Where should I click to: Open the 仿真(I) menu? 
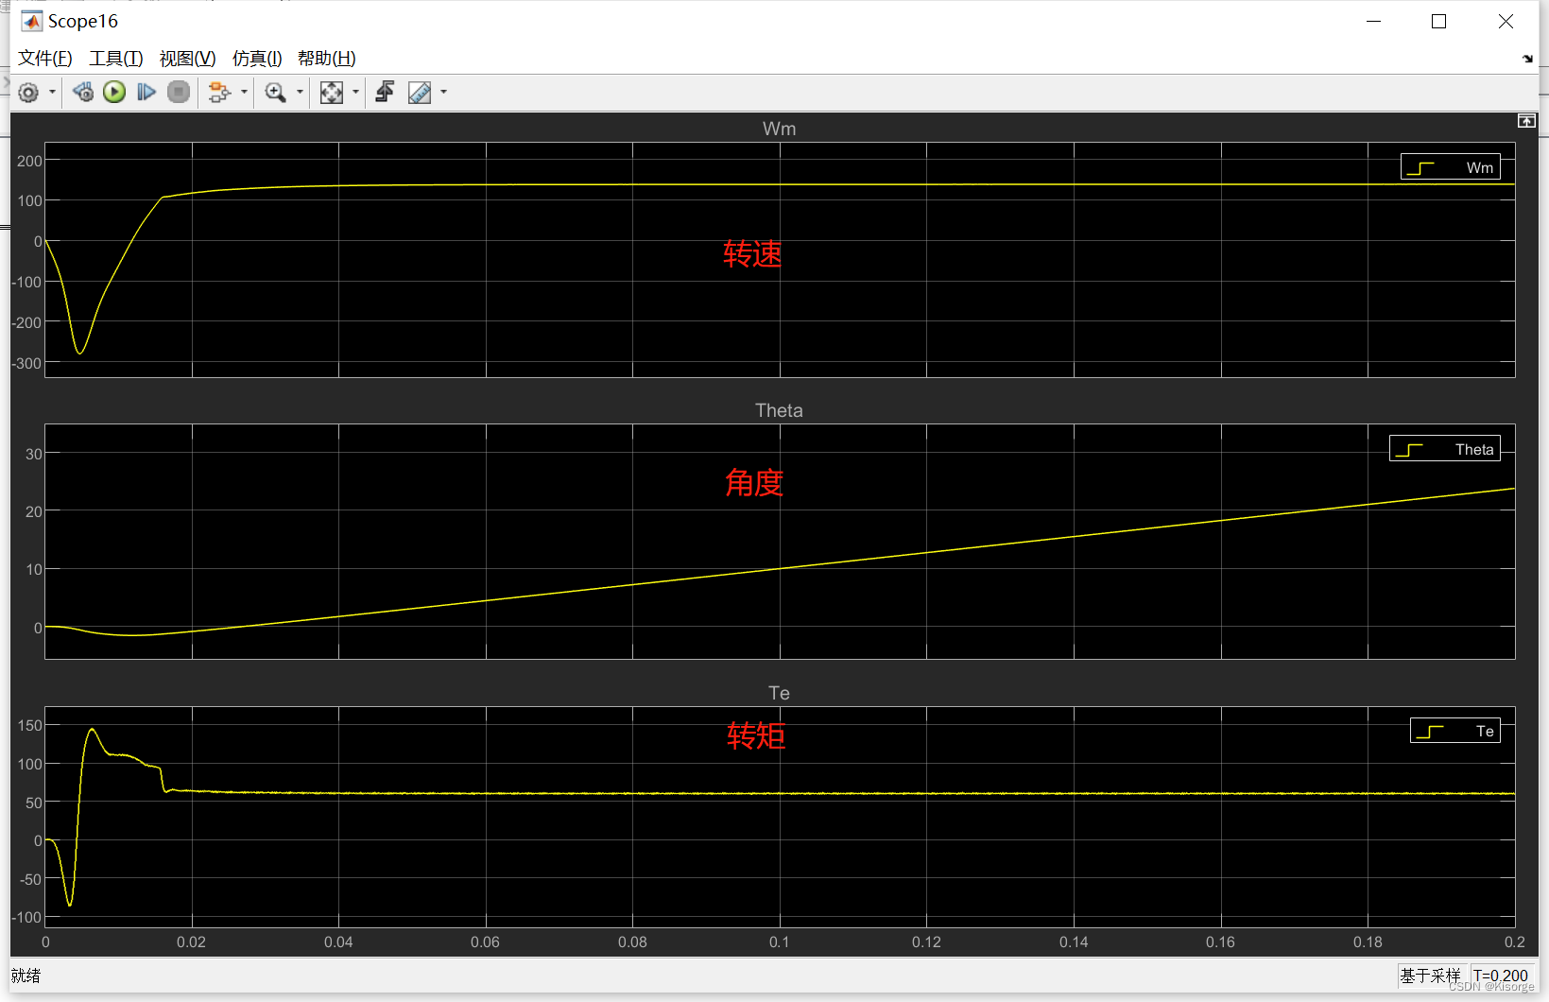click(257, 59)
